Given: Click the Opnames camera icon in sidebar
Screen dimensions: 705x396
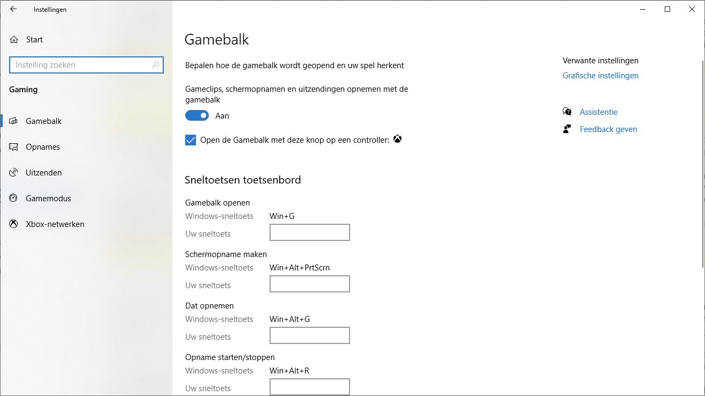Looking at the screenshot, I should coord(14,146).
